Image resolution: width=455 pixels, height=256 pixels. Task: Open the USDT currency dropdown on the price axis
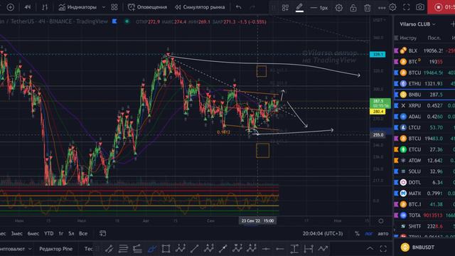pyautogui.click(x=380, y=20)
